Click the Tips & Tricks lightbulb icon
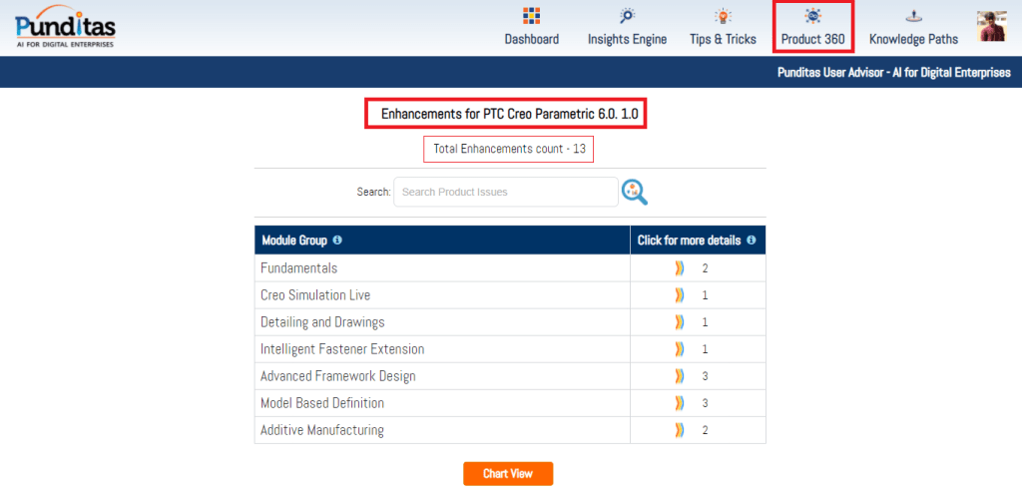 pyautogui.click(x=723, y=16)
